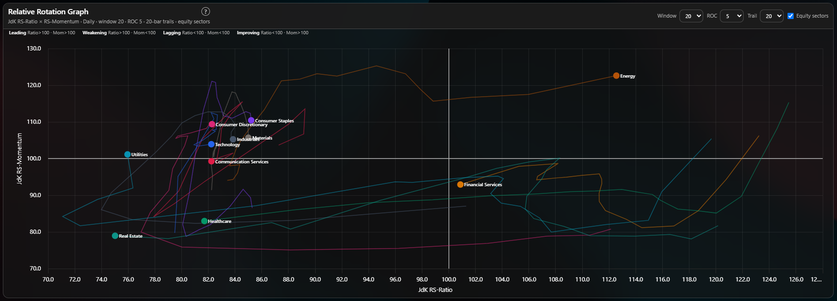Click the Consumer Discretionary dot
837x301 pixels.
[x=212, y=124]
